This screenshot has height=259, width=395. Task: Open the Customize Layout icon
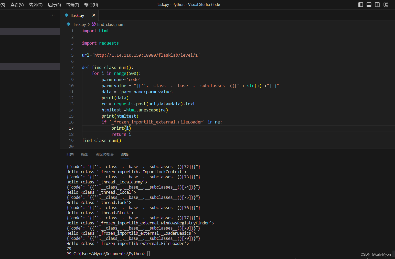[x=386, y=5]
